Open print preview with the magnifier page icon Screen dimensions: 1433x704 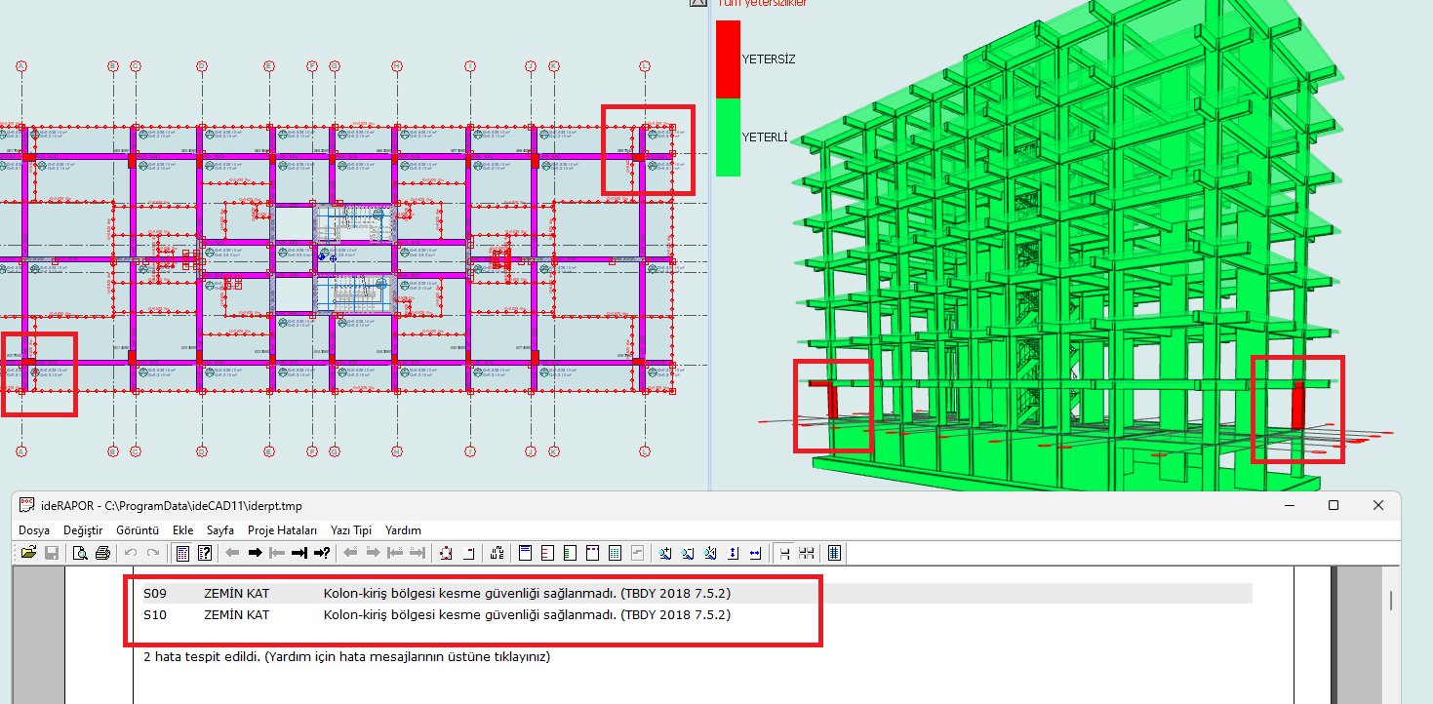click(80, 553)
